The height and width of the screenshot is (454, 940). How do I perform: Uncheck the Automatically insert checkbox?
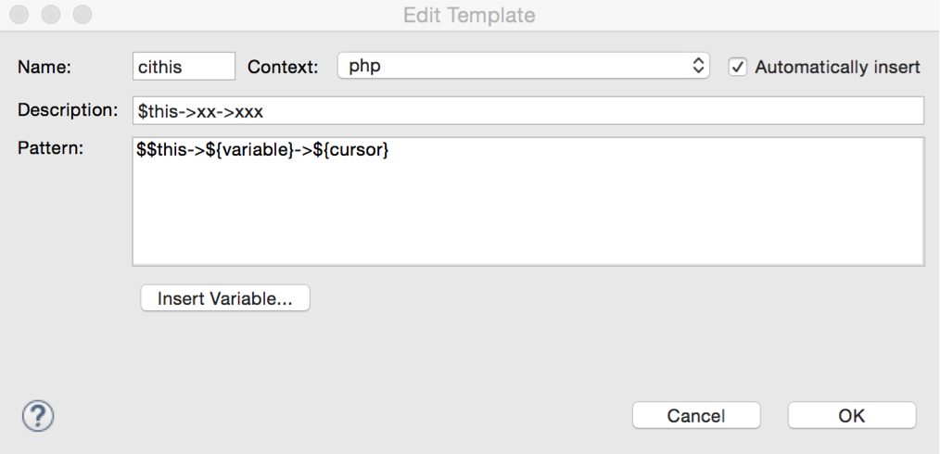(737, 67)
